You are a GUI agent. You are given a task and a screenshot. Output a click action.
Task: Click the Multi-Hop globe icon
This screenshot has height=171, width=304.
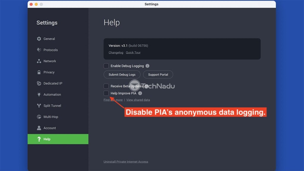click(x=39, y=117)
